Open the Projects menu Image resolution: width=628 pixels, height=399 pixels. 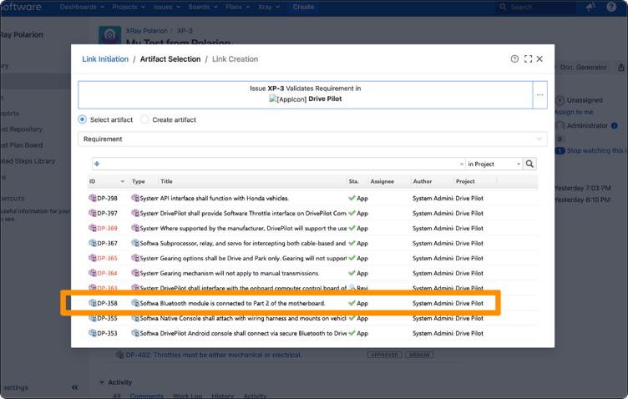click(x=129, y=7)
